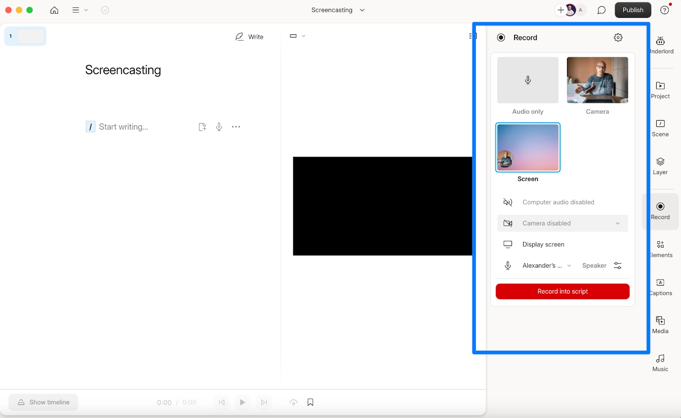The height and width of the screenshot is (418, 681).
Task: Toggle the loop playback icon
Action: click(x=293, y=402)
